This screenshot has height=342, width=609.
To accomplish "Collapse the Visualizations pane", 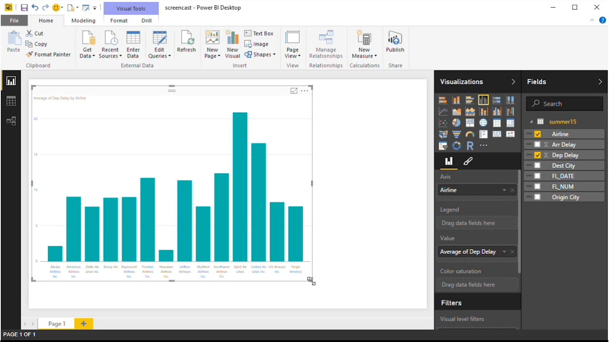I will [x=513, y=82].
